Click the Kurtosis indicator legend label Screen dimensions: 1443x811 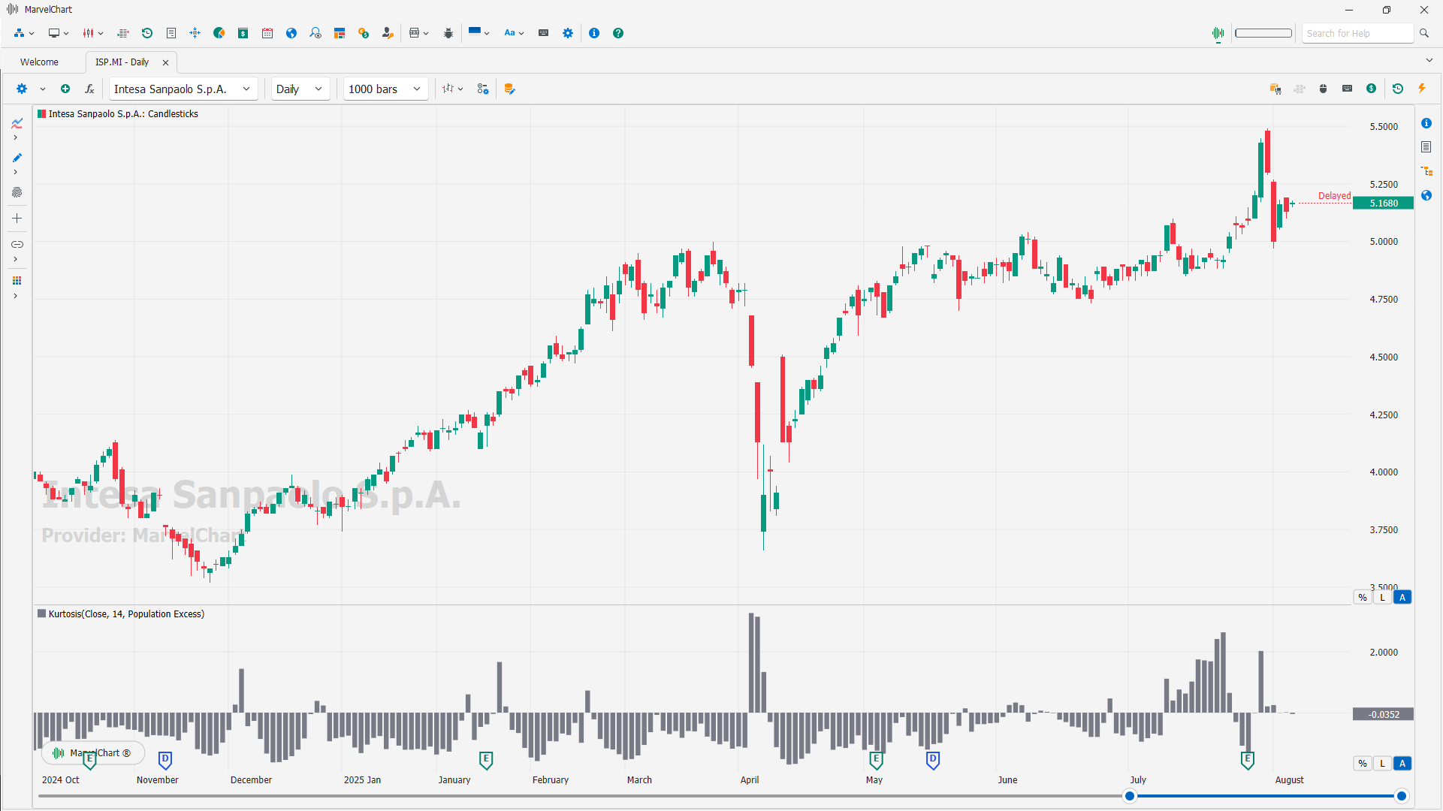click(126, 614)
